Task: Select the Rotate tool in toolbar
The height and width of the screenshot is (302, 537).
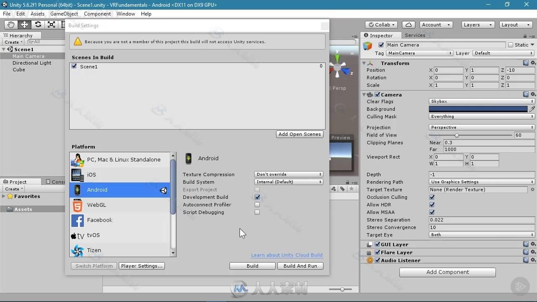Action: pos(38,25)
